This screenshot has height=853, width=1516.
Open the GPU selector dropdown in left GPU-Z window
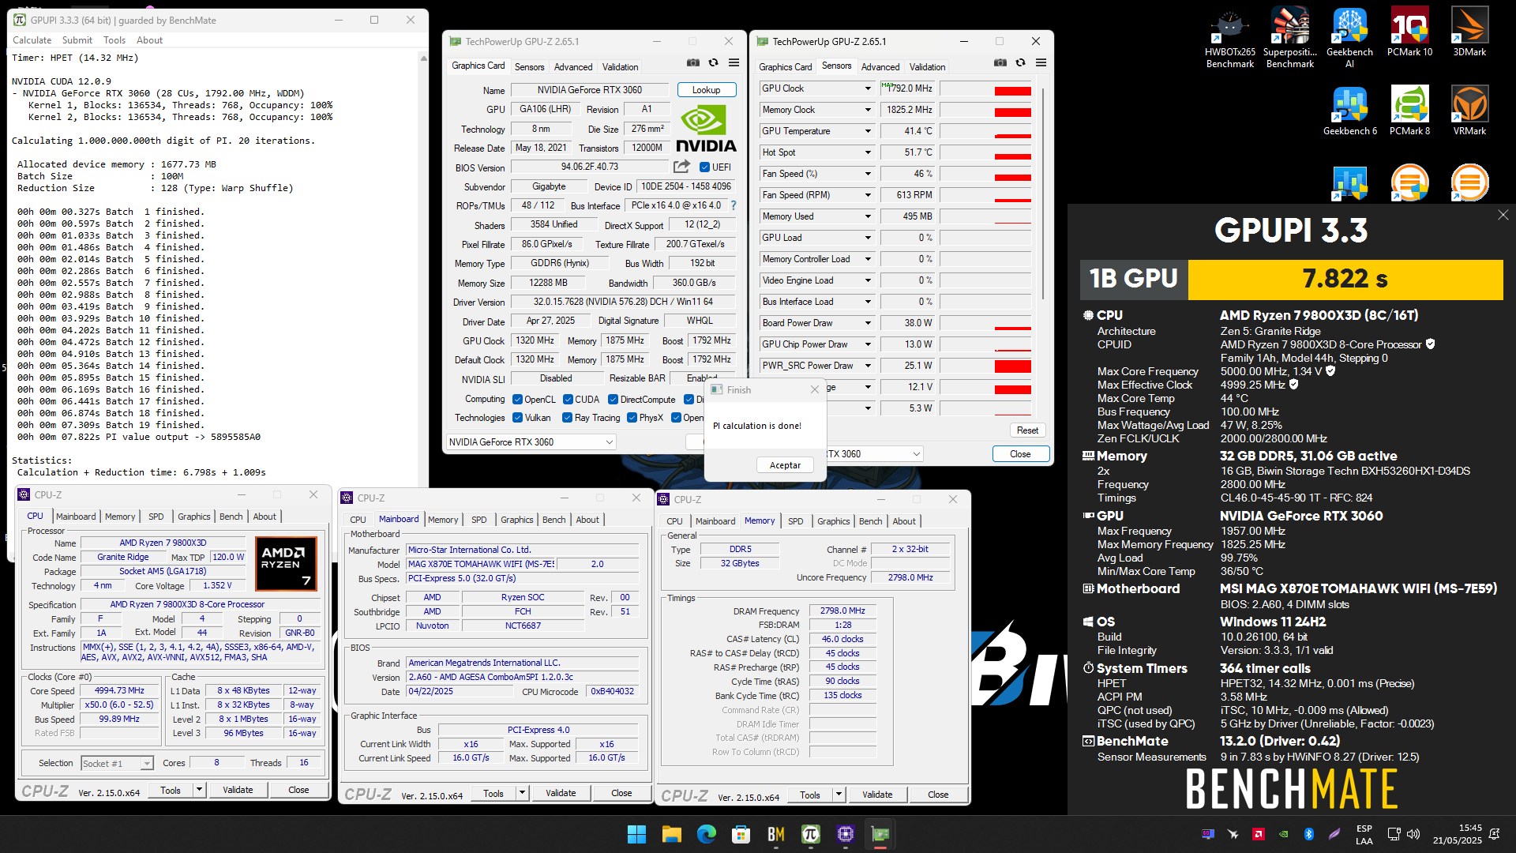coord(531,442)
